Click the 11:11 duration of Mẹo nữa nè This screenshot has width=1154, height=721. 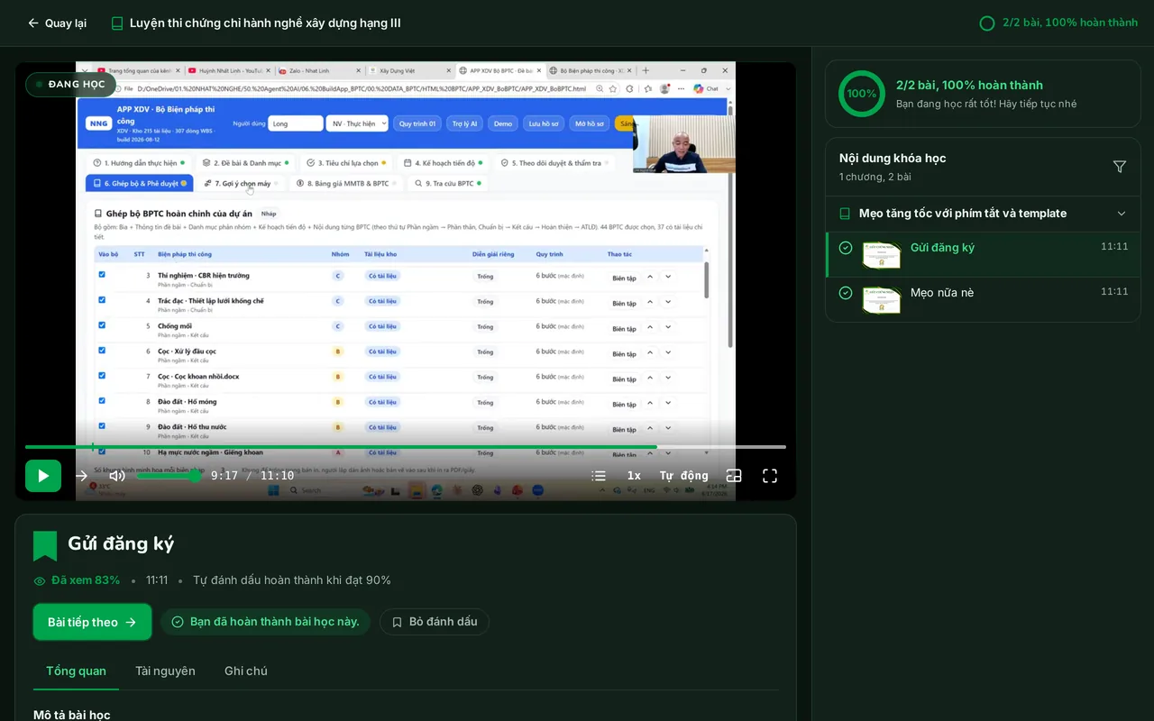click(x=1114, y=292)
